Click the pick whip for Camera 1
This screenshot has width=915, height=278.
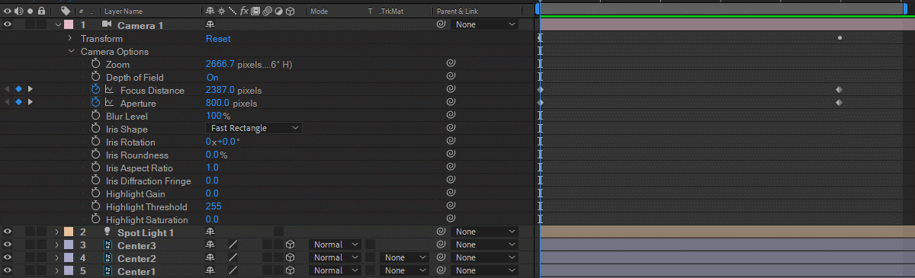[x=440, y=24]
